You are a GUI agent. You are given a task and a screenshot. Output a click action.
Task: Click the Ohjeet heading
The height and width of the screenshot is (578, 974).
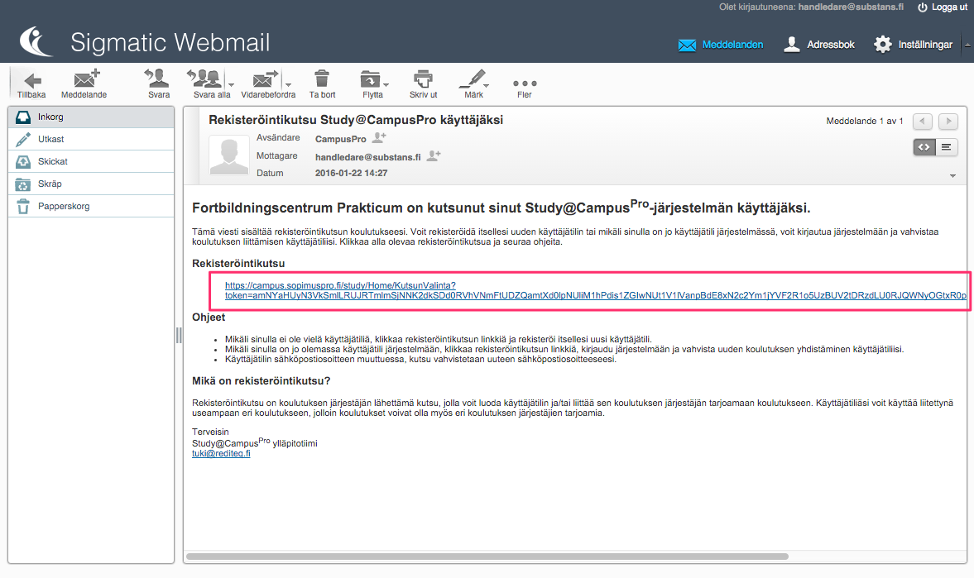[x=209, y=318]
